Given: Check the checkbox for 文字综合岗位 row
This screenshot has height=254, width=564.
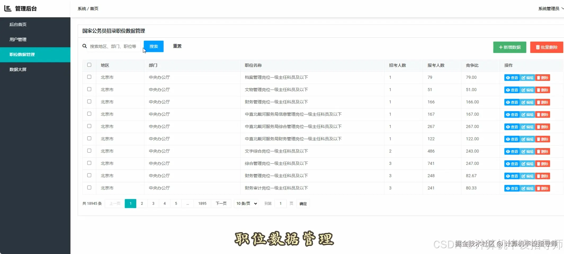Looking at the screenshot, I should (89, 151).
